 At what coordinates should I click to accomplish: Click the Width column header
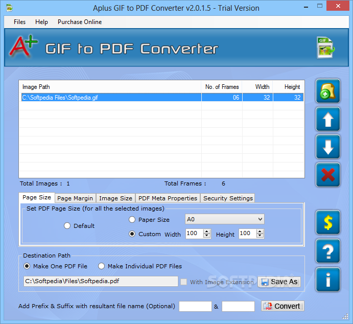[257, 87]
